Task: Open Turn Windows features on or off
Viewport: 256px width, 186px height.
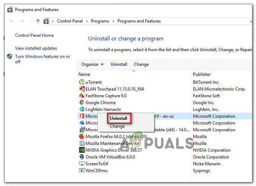Action: coord(43,59)
